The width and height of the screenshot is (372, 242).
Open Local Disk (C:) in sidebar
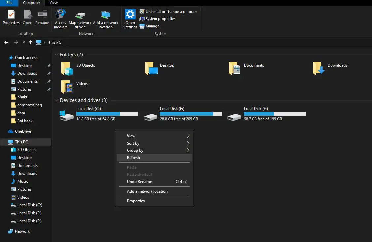(x=29, y=205)
